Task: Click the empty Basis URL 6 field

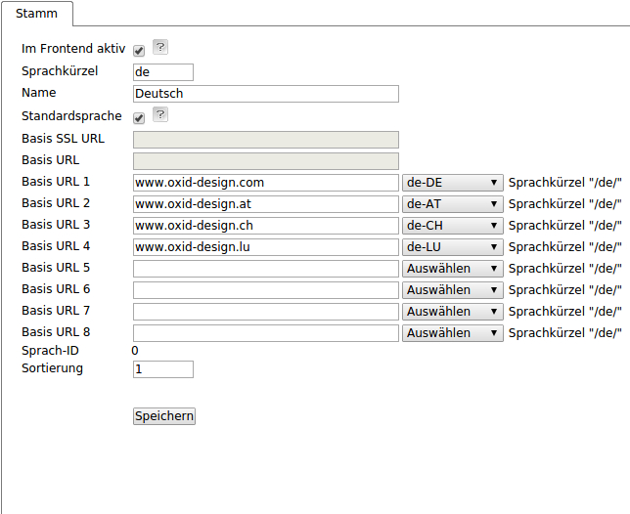Action: pos(266,290)
